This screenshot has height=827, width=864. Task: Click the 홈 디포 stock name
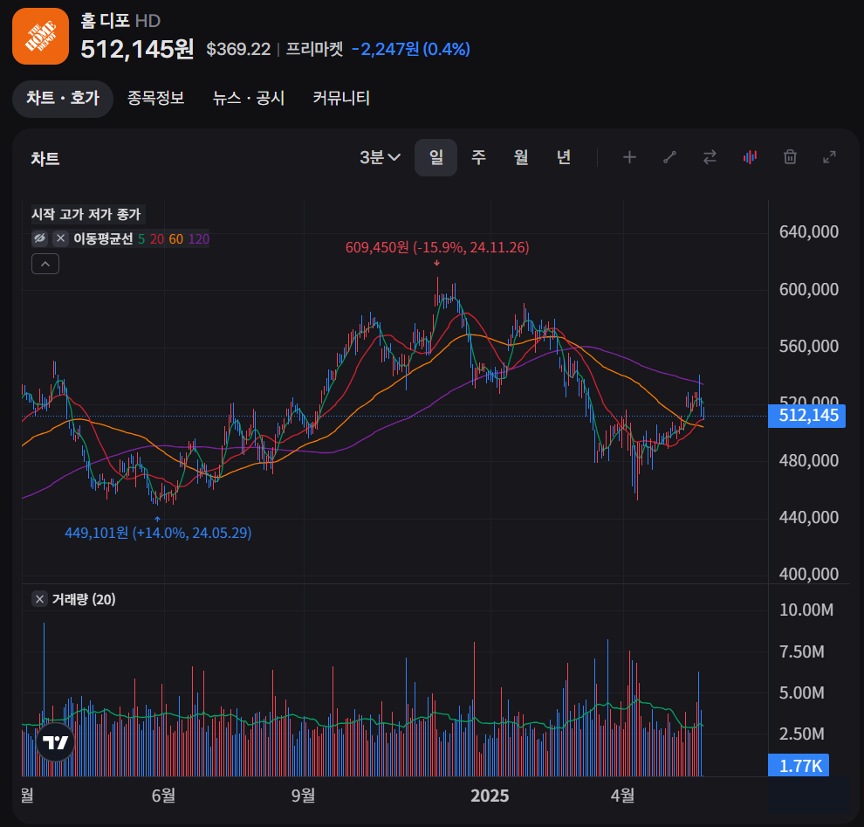click(x=105, y=21)
